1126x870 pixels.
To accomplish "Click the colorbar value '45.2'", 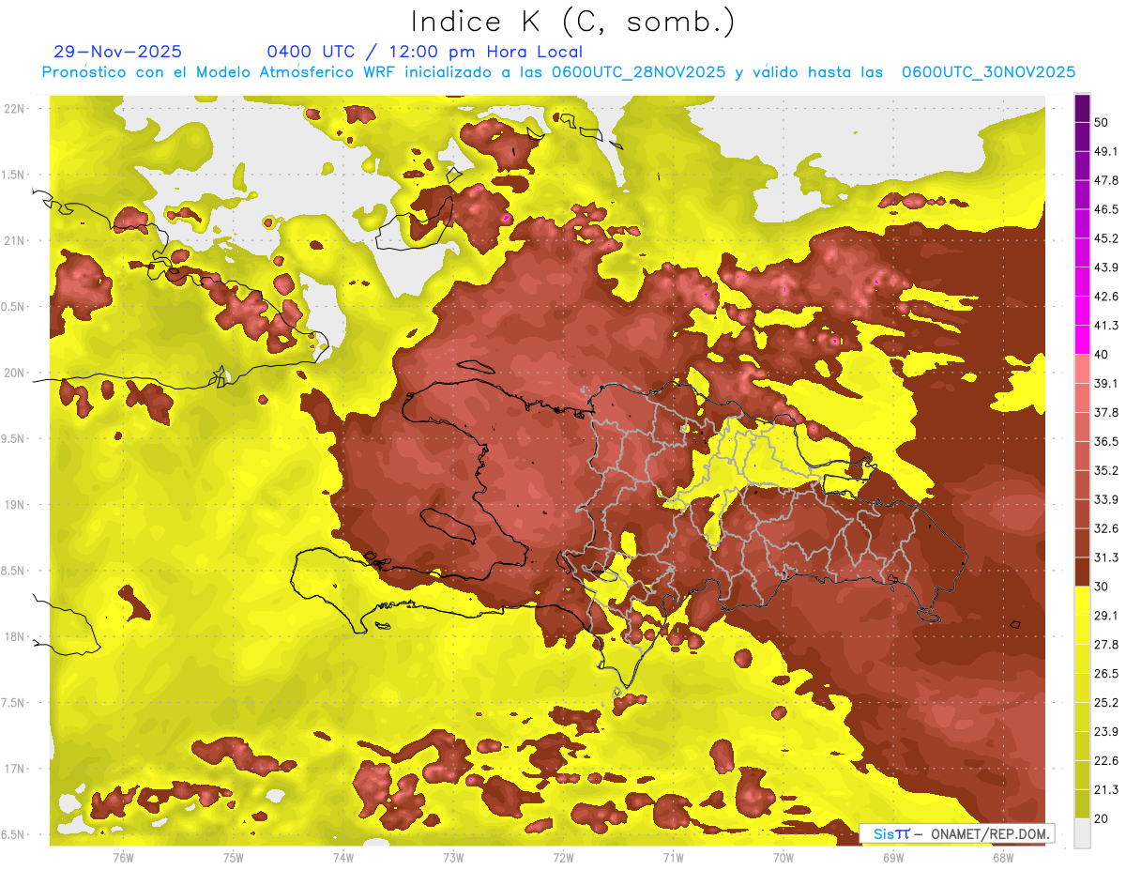I will coord(1106,238).
